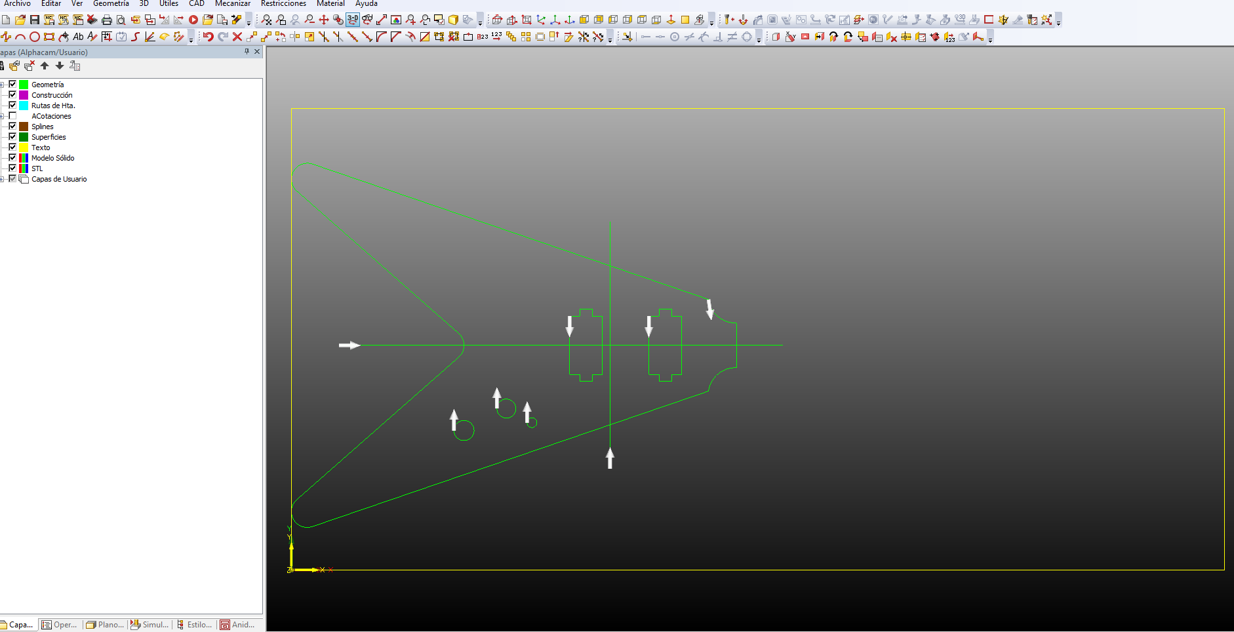Expand the ACotaciones tree node
Image resolution: width=1234 pixels, height=632 pixels.
3,116
